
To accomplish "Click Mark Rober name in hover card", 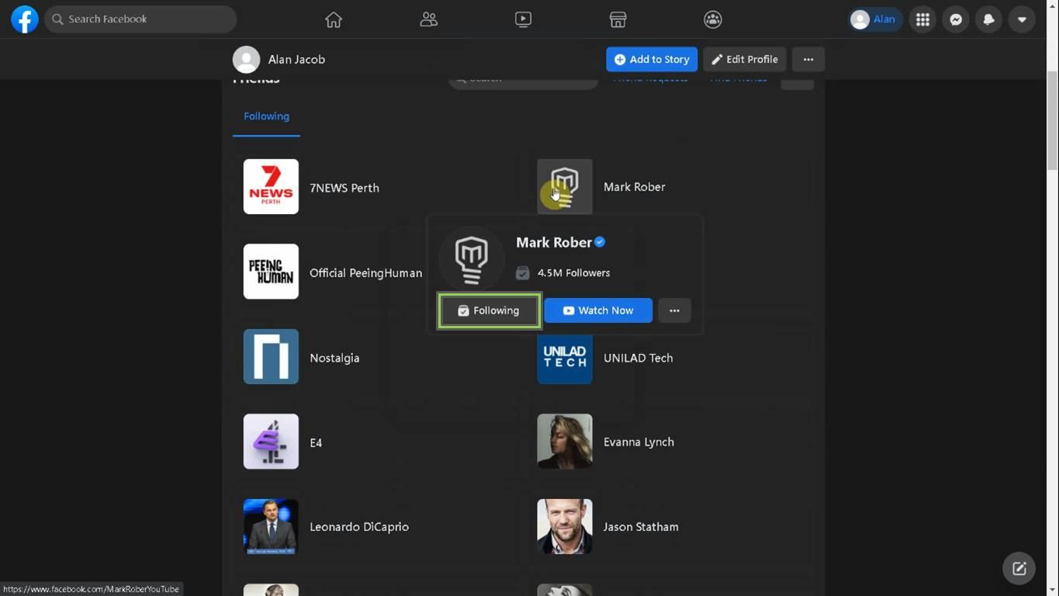I will 554,242.
